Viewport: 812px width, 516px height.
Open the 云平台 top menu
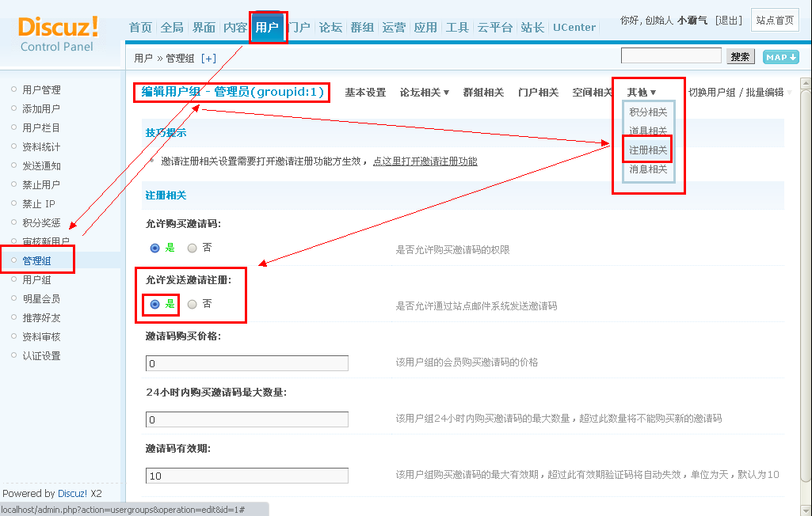(494, 28)
